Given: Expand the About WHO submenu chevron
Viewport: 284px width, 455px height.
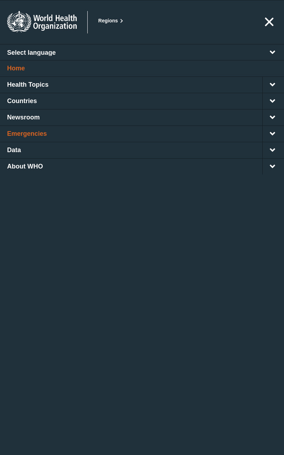Looking at the screenshot, I should click(273, 166).
